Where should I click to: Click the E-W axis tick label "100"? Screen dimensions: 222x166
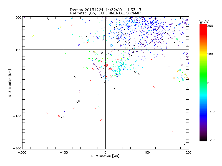point(147,152)
